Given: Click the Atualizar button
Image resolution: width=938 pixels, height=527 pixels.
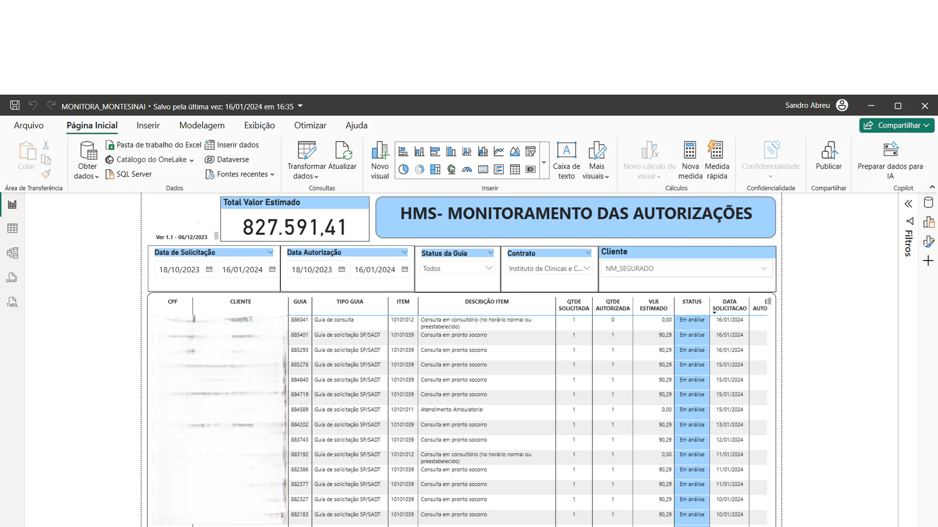Looking at the screenshot, I should click(342, 156).
